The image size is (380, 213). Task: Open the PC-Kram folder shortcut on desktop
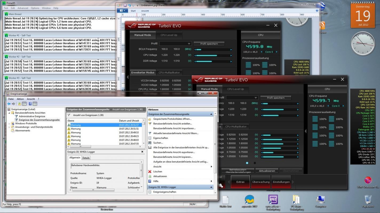click(x=296, y=202)
